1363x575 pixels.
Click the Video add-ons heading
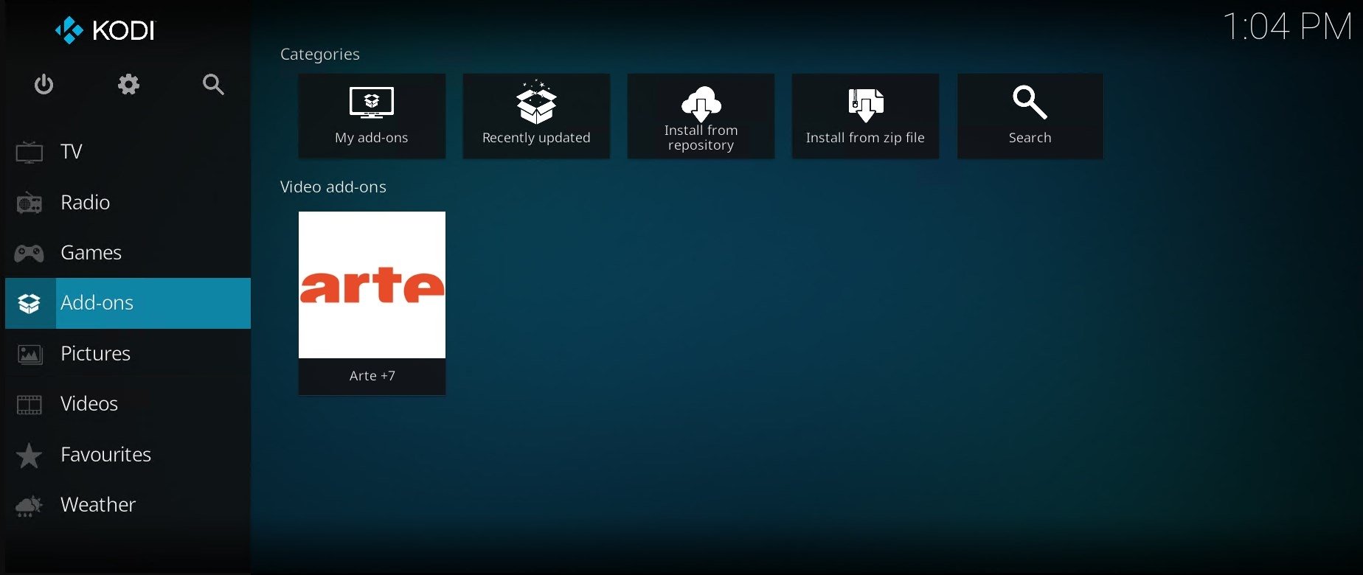[333, 187]
